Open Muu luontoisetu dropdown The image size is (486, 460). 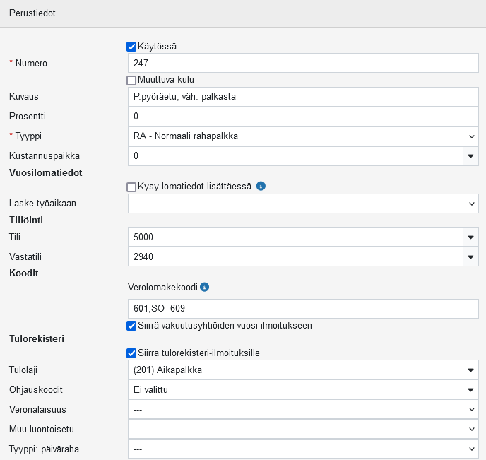pos(302,429)
